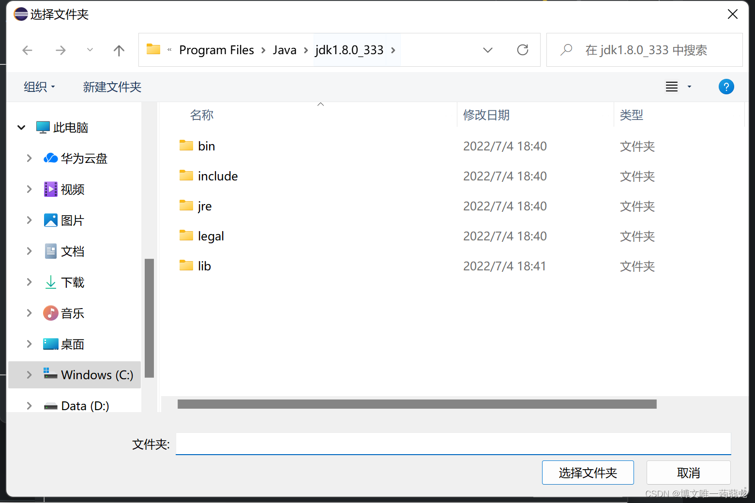Click the bin folder icon
Screen dimensions: 755x503
tap(186, 146)
